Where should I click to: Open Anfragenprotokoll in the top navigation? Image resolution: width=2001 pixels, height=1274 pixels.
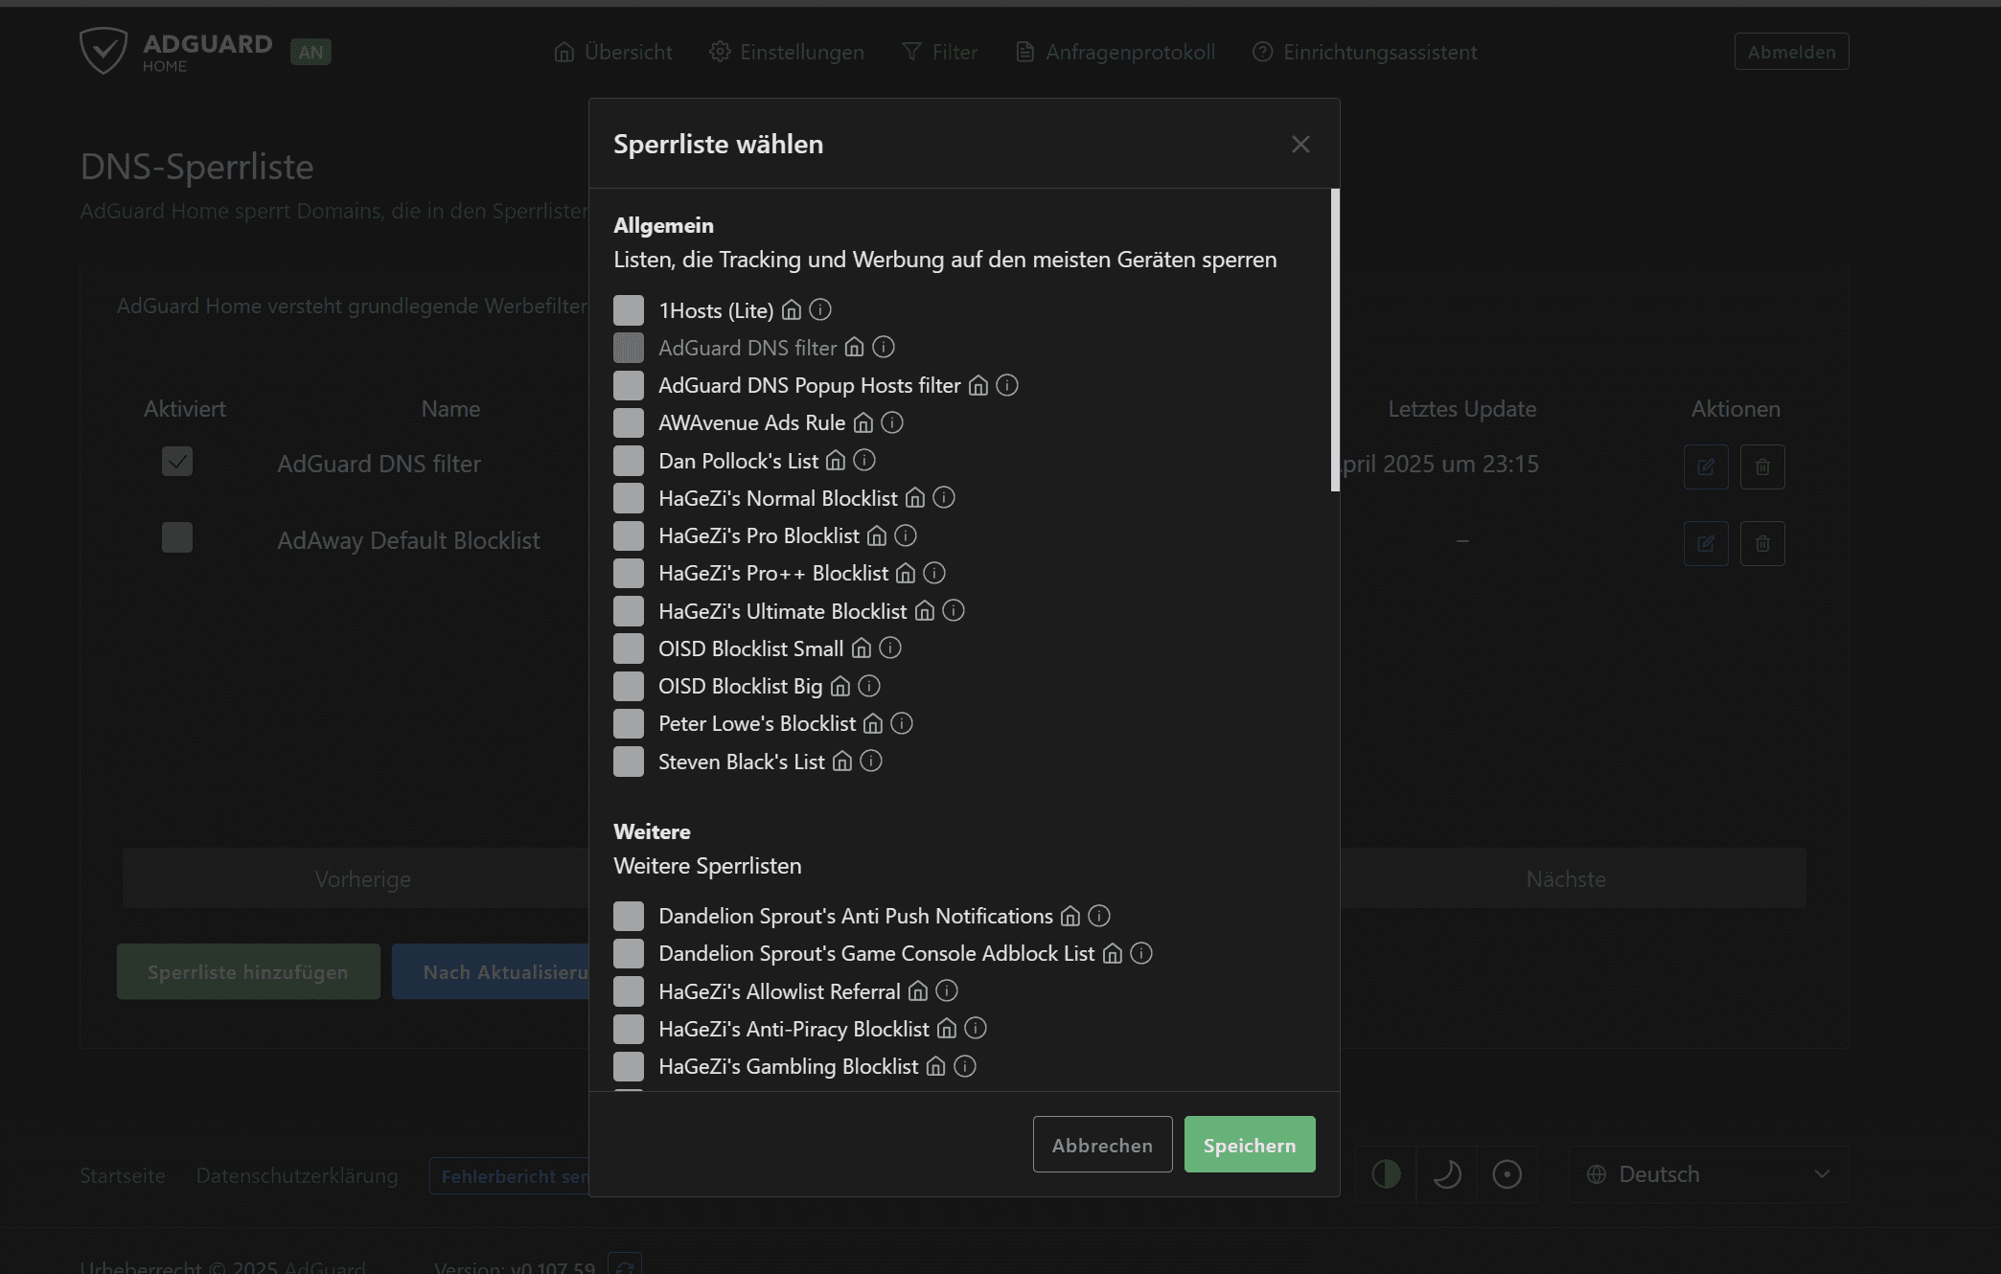pyautogui.click(x=1115, y=52)
